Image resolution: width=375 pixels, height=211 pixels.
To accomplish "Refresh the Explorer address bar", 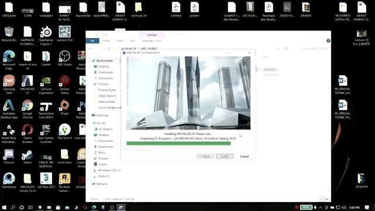I will [287, 49].
